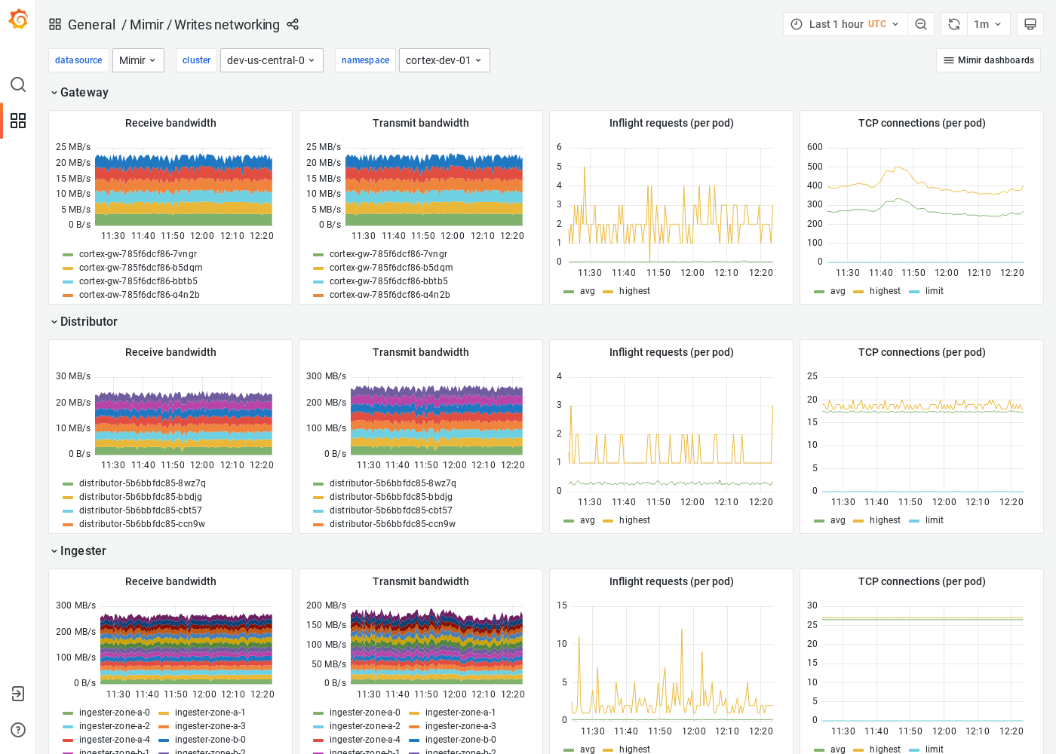Click the cluster variable label link
1056x754 pixels.
pos(196,60)
